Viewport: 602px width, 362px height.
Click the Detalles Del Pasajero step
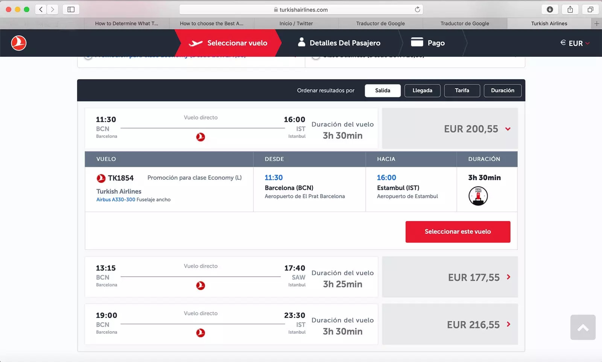pos(339,43)
